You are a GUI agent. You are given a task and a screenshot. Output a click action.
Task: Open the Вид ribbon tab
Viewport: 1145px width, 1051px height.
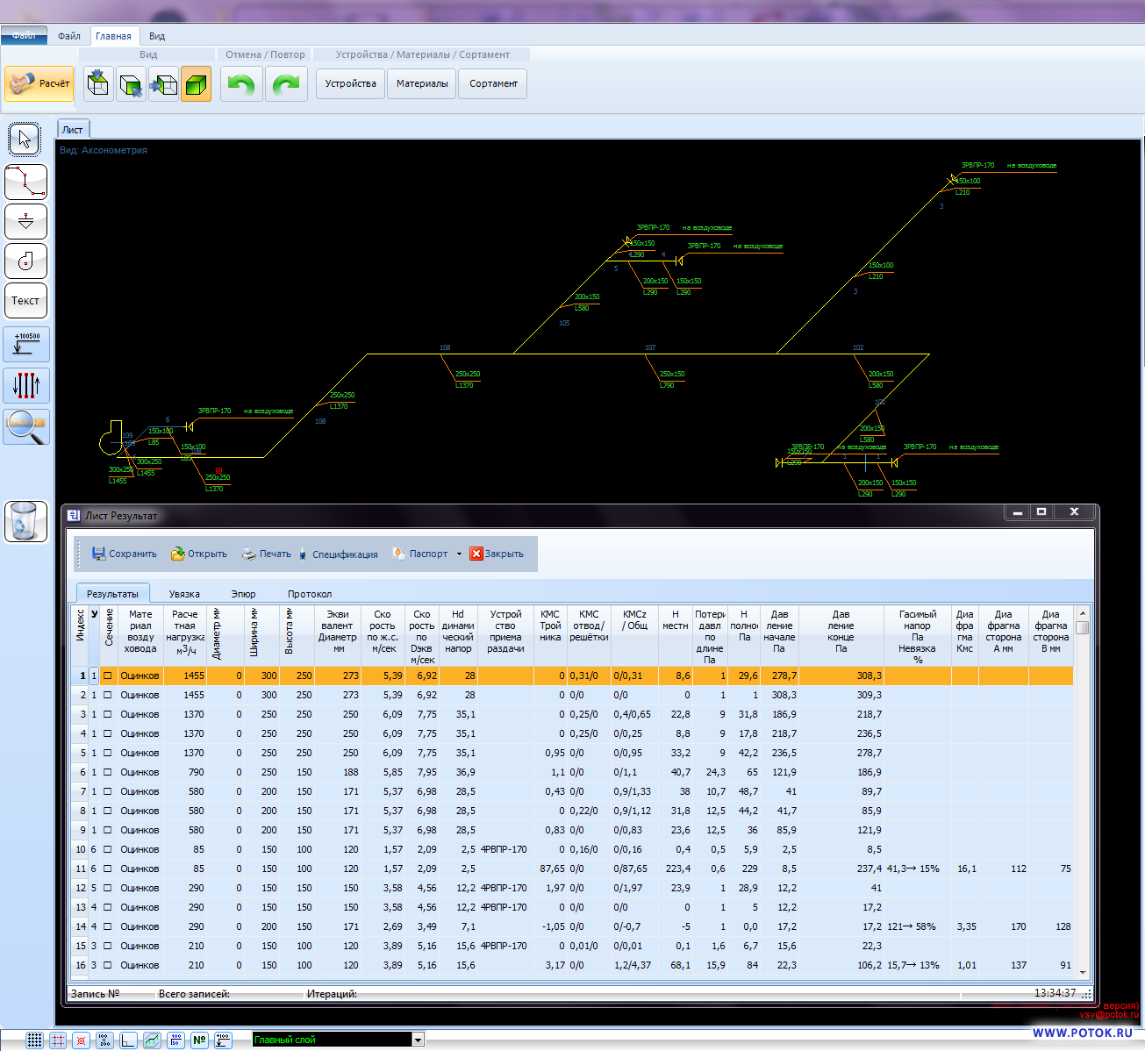coord(156,36)
